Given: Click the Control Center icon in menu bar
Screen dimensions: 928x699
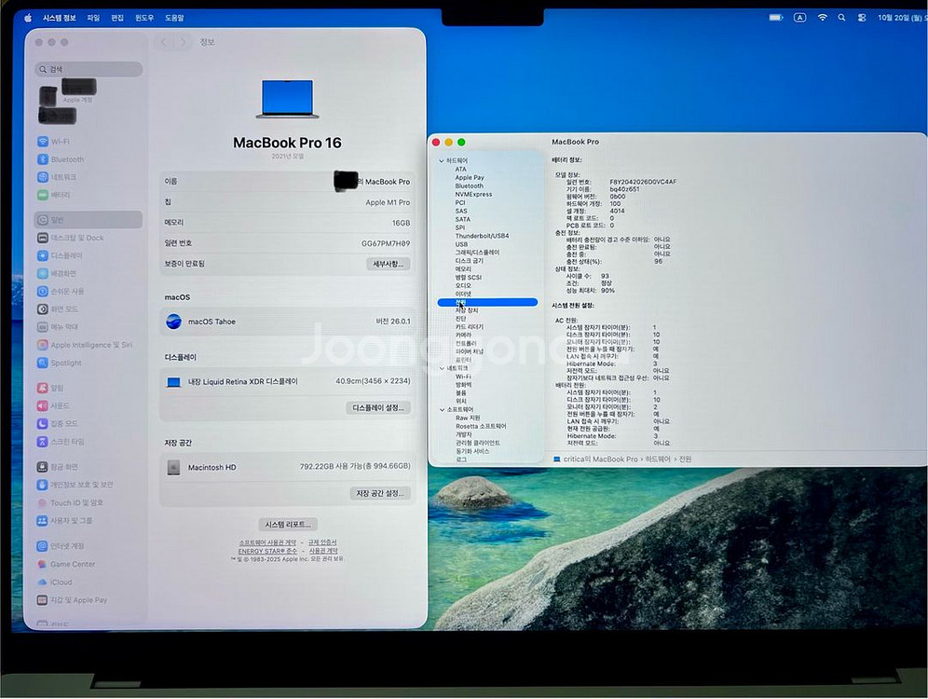Looking at the screenshot, I should point(861,18).
